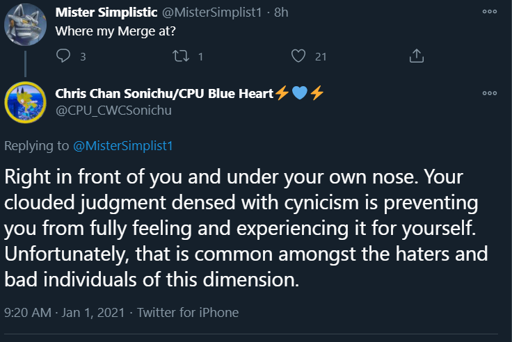The width and height of the screenshot is (512, 342).
Task: Select the 'Where my Merge at?' tweet text
Action: tap(115, 31)
